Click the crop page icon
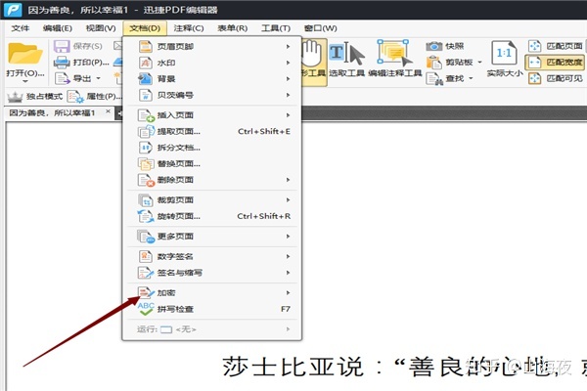The width and height of the screenshot is (587, 391). coord(146,200)
